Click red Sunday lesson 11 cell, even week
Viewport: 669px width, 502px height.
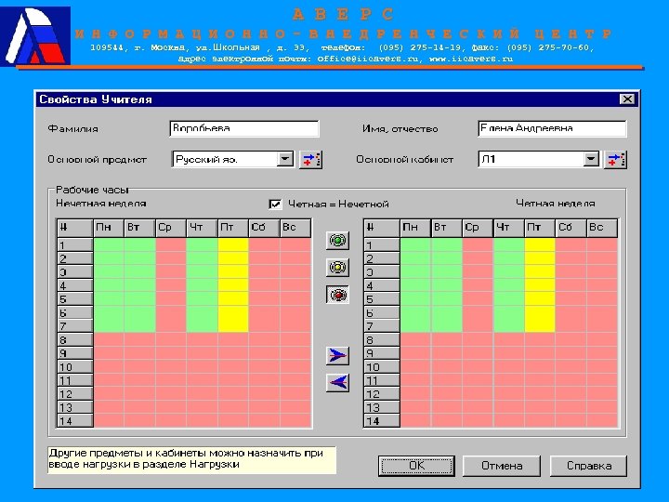(602, 380)
